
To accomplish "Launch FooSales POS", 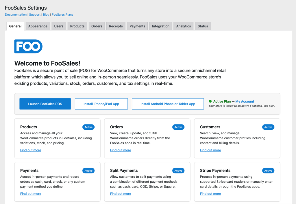I will (x=45, y=104).
